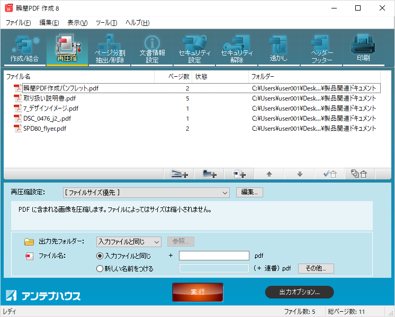
Task: Sort by ファイル名 column header
Action: click(x=79, y=77)
